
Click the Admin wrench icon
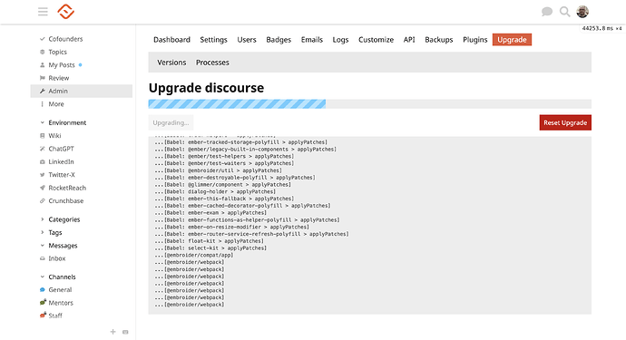[x=43, y=91]
